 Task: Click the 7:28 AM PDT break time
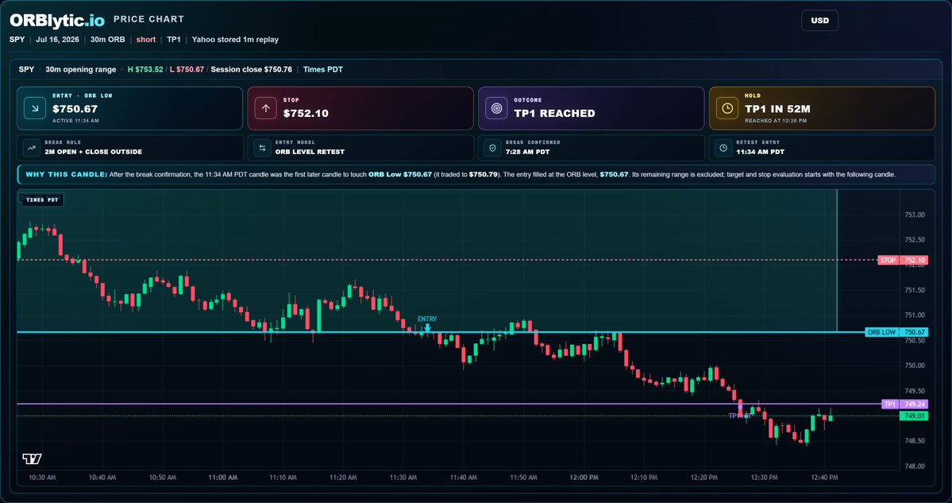tap(527, 152)
